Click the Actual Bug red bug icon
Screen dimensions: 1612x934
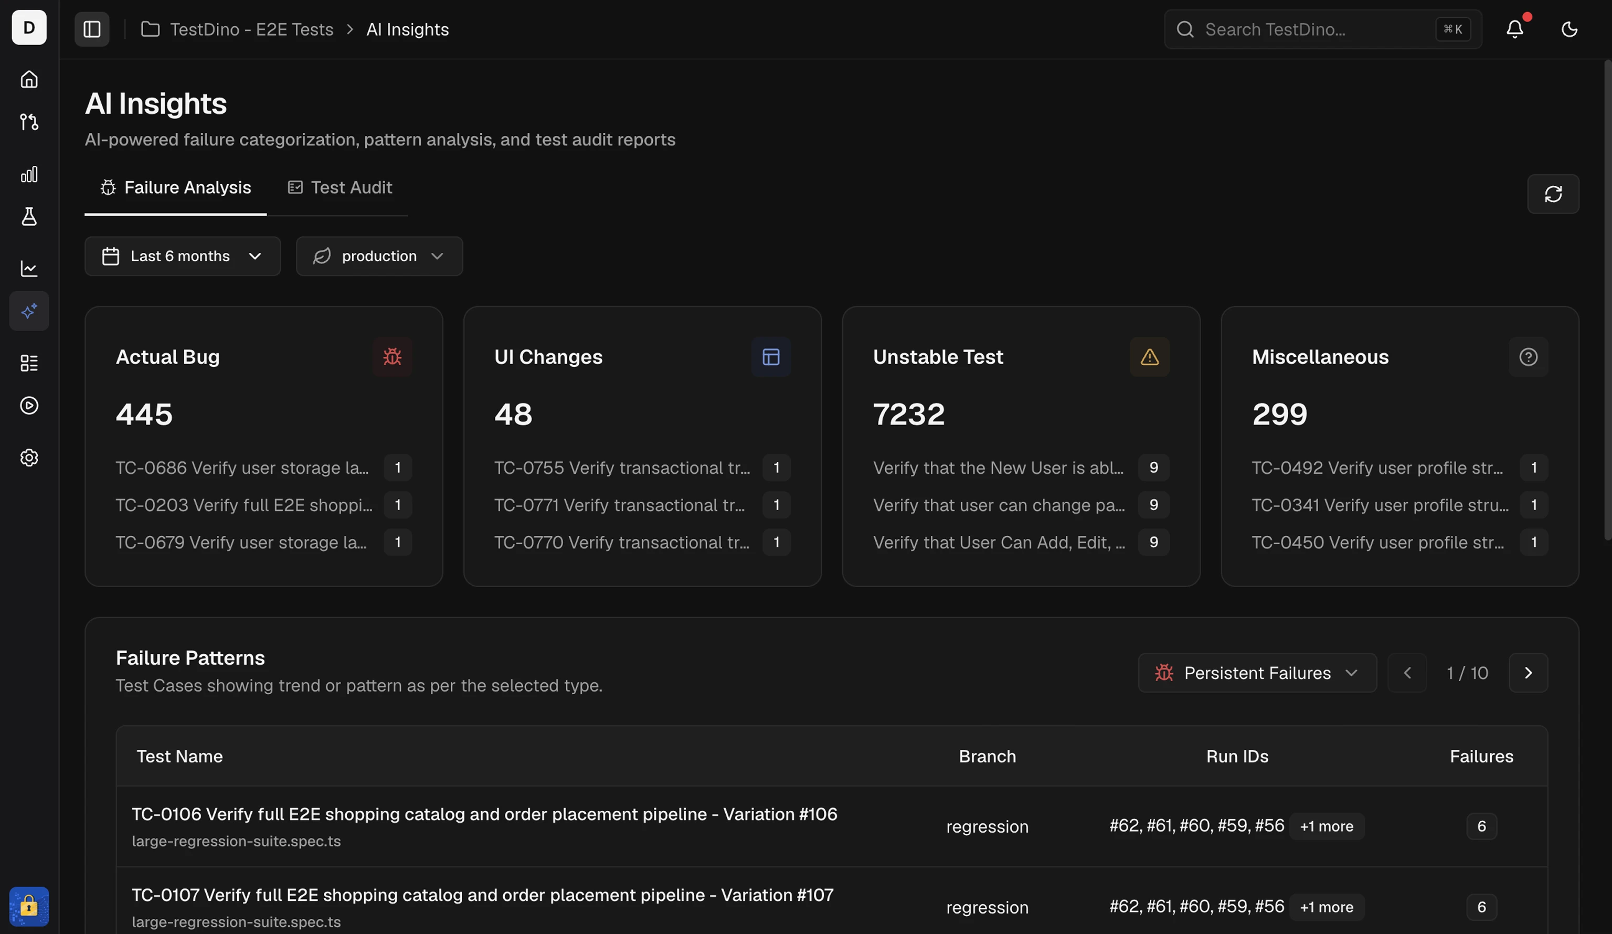tap(392, 357)
